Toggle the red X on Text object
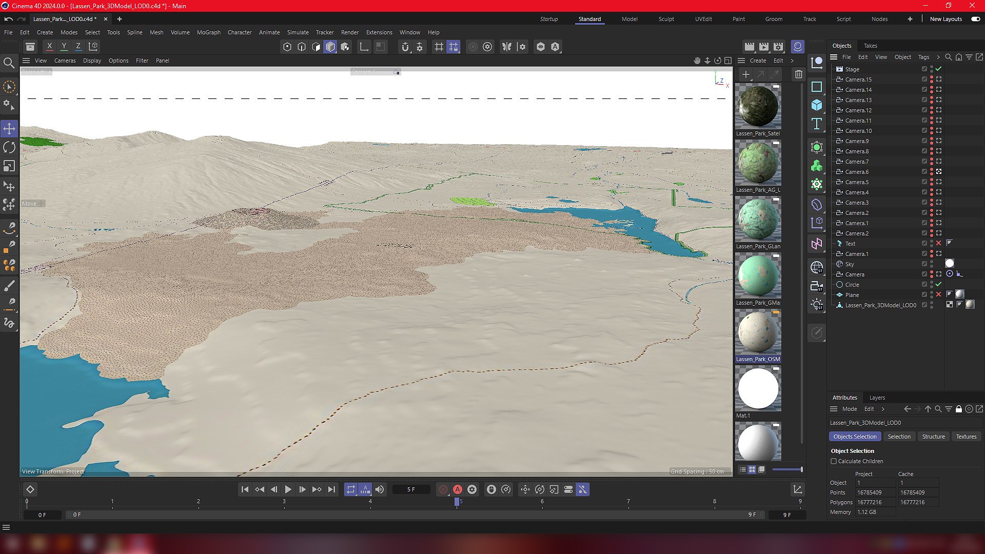985x554 pixels. coord(938,244)
